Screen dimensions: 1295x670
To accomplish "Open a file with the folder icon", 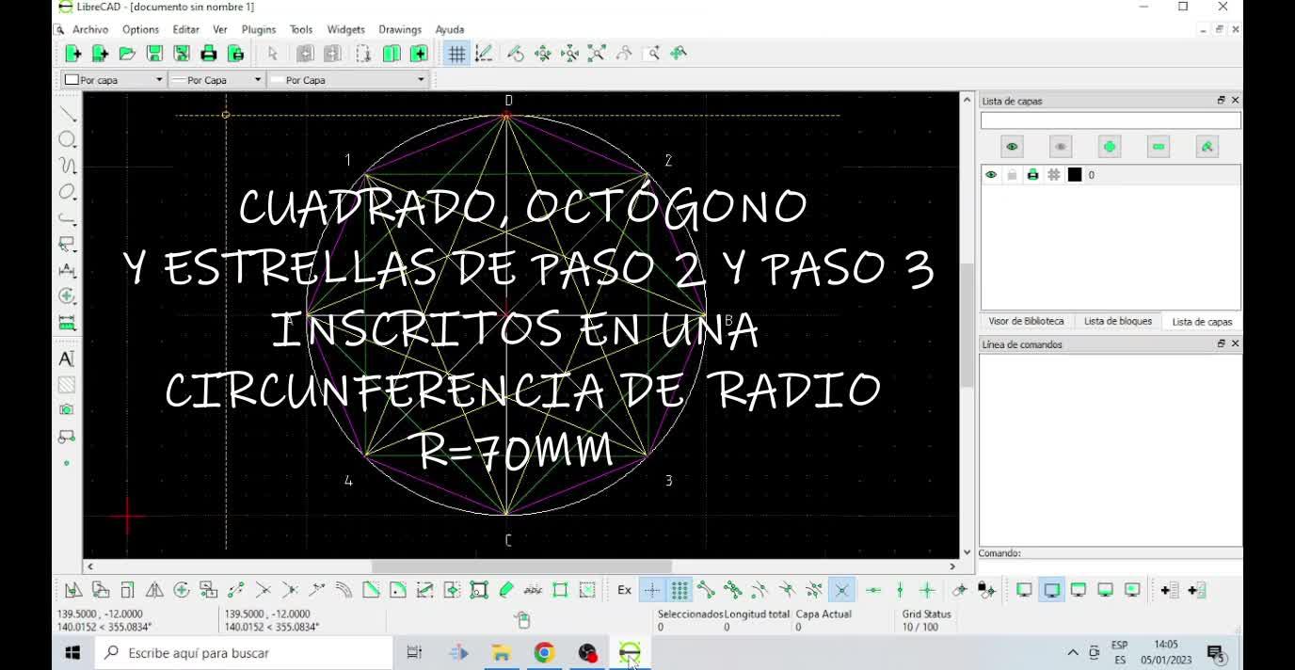I will [127, 54].
